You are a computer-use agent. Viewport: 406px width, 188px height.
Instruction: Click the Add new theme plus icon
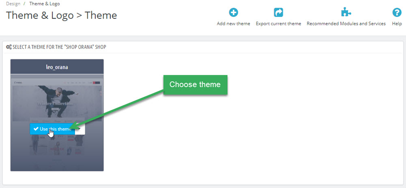tap(233, 13)
